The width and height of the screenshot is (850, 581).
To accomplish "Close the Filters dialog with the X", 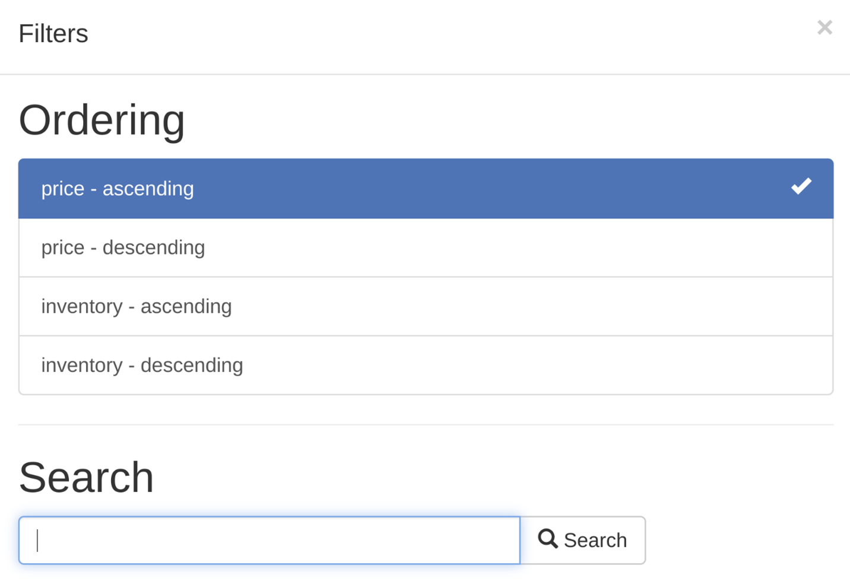I will tap(824, 27).
